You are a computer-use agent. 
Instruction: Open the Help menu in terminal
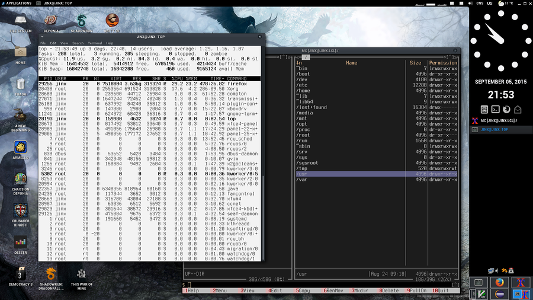pyautogui.click(x=110, y=43)
